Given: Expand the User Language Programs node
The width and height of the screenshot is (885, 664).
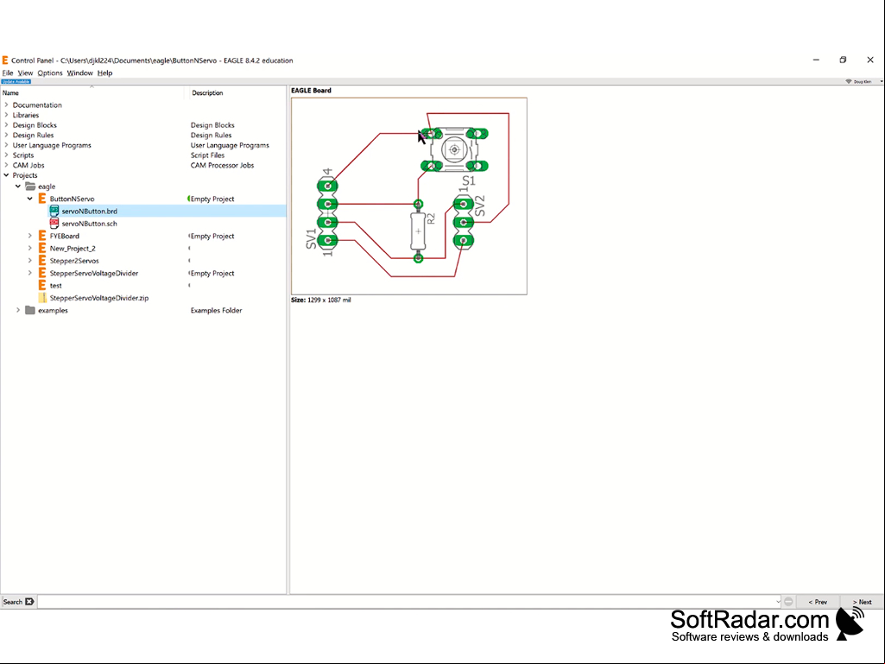Looking at the screenshot, I should pos(6,145).
